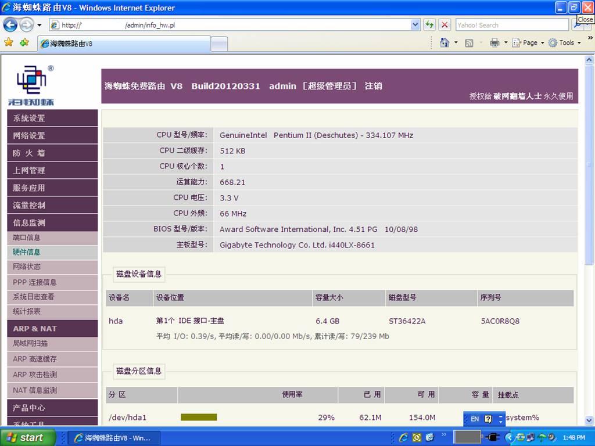Refresh the page with the green arrows icon

[x=429, y=25]
